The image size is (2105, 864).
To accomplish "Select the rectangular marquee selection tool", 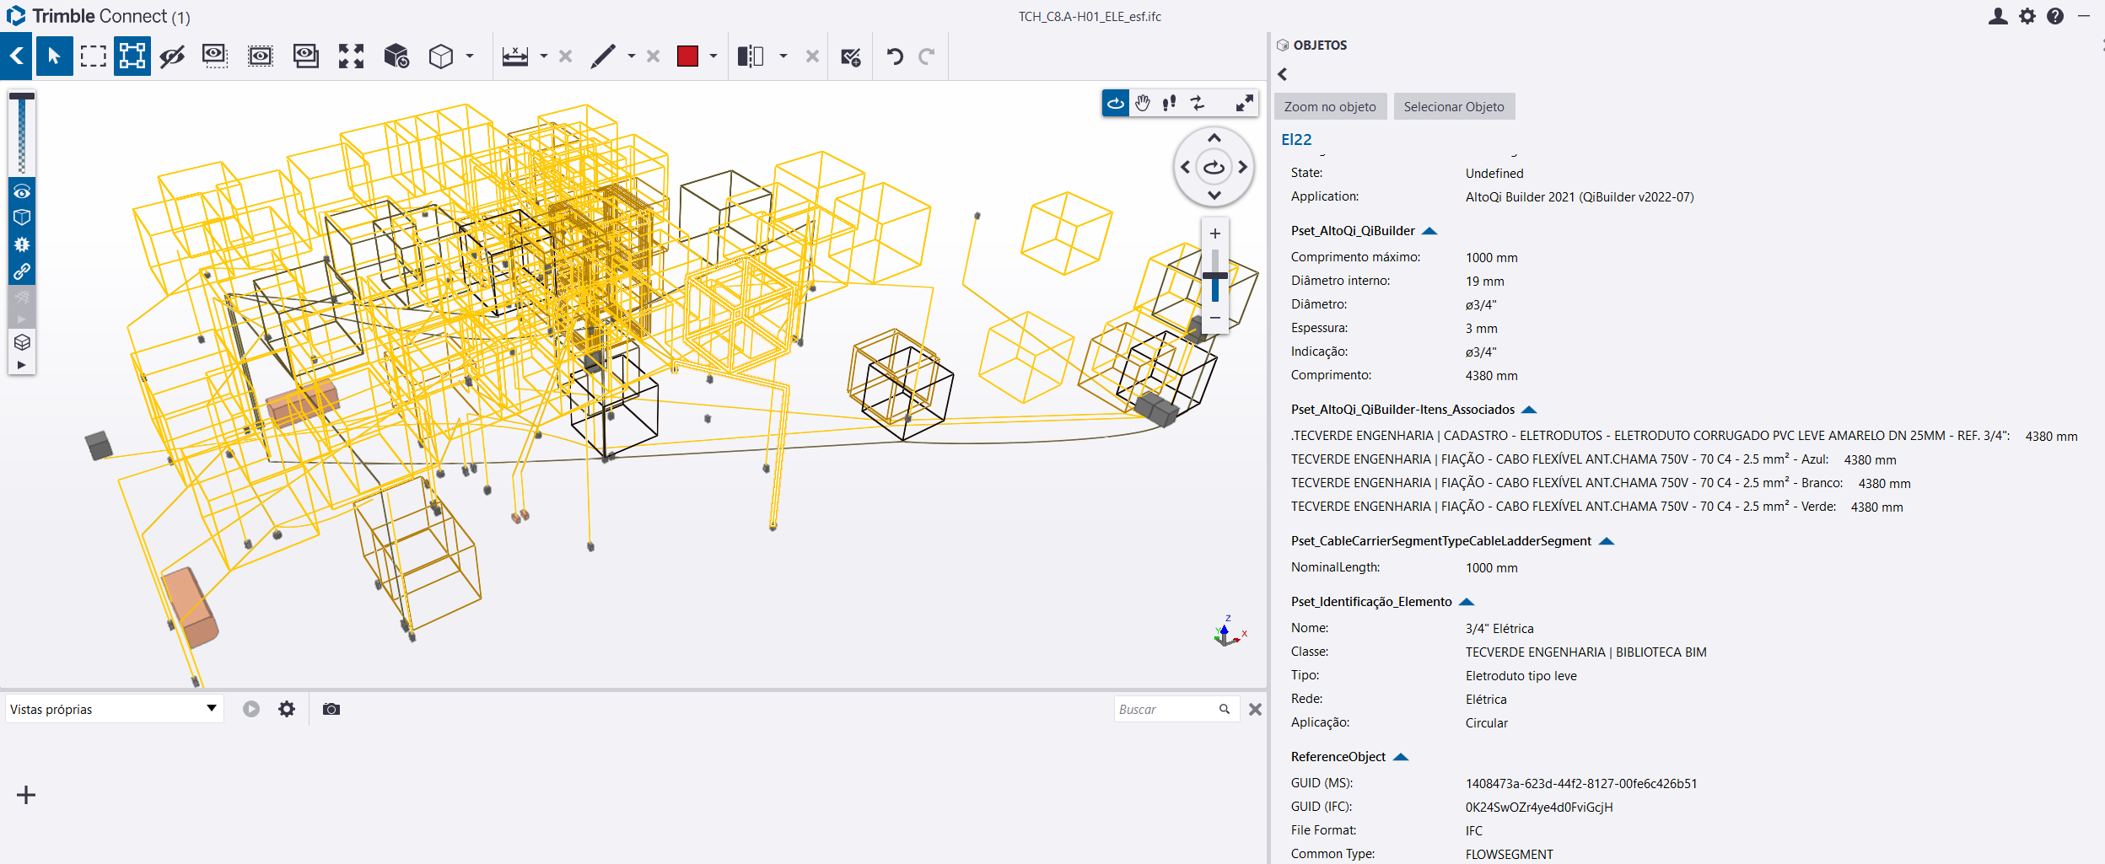I will 93,56.
